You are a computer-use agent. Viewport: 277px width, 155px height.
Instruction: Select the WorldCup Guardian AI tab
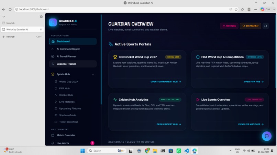click(x=22, y=29)
